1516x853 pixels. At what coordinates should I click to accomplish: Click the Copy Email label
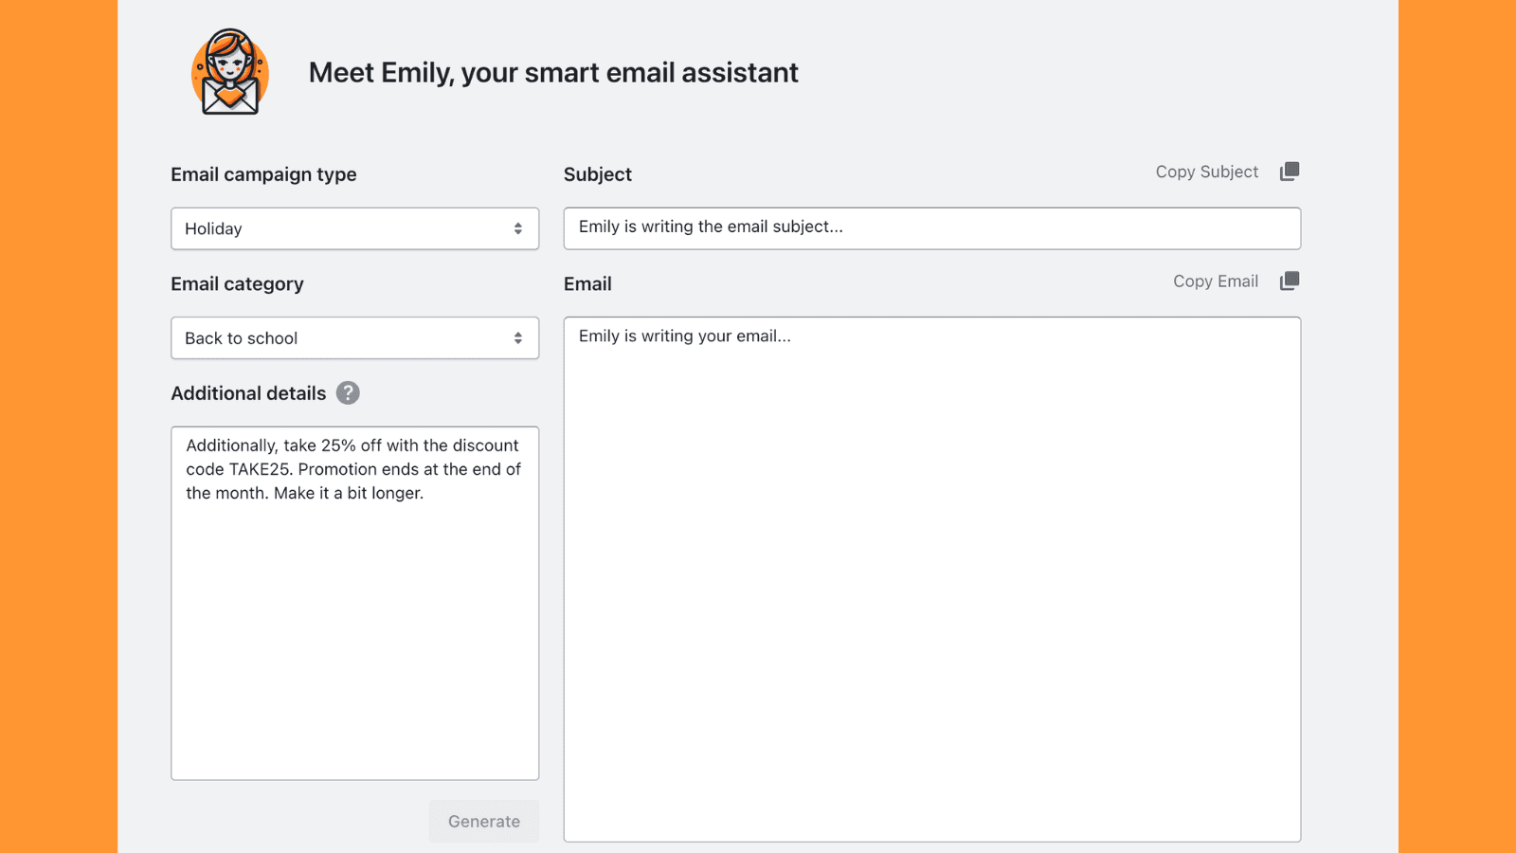click(x=1216, y=281)
